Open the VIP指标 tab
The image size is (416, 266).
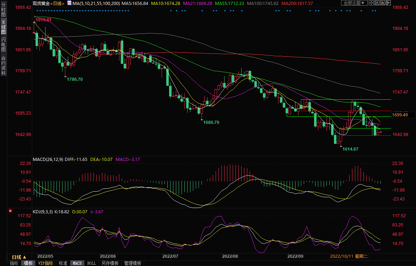pyautogui.click(x=45, y=263)
